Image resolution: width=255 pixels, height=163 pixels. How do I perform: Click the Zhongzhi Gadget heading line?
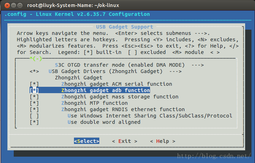79,78
